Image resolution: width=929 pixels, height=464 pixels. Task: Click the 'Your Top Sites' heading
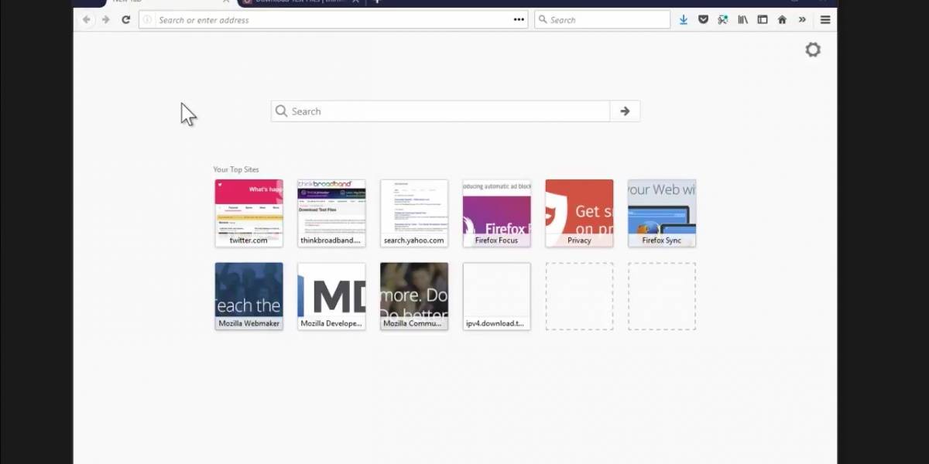tap(236, 169)
